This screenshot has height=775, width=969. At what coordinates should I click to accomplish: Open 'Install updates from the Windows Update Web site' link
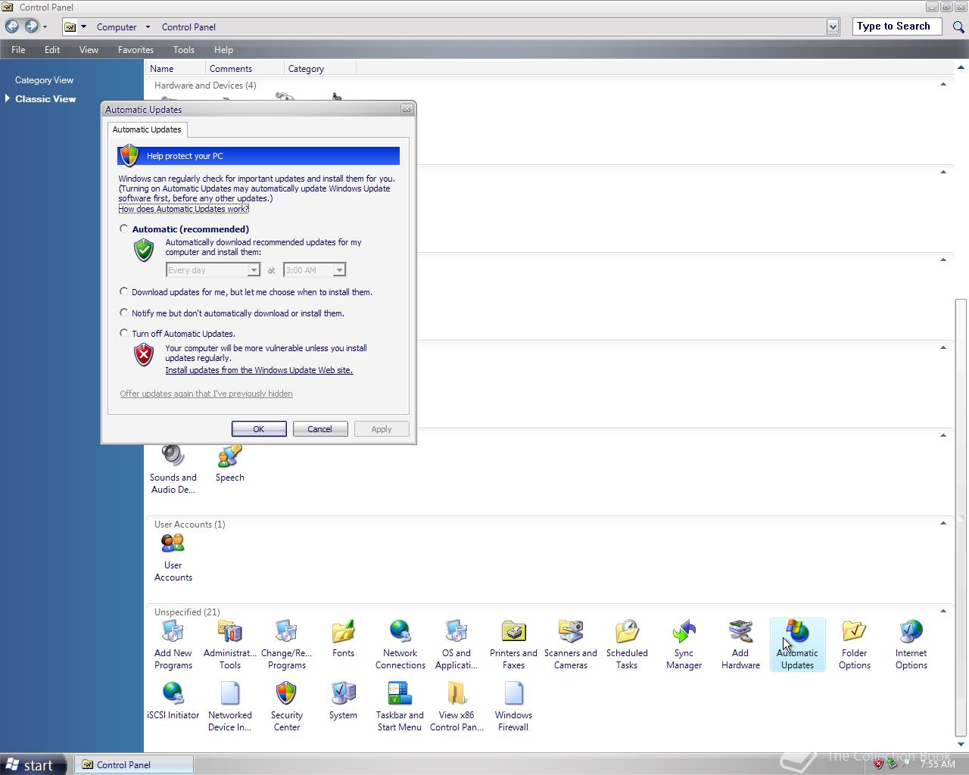click(259, 370)
